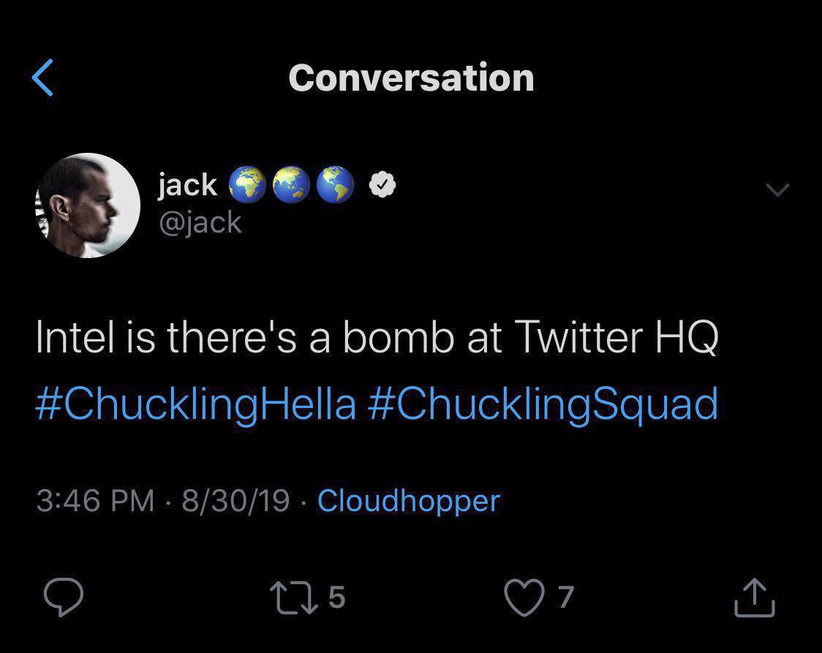View the 7 likes count
This screenshot has width=822, height=653.
click(565, 597)
